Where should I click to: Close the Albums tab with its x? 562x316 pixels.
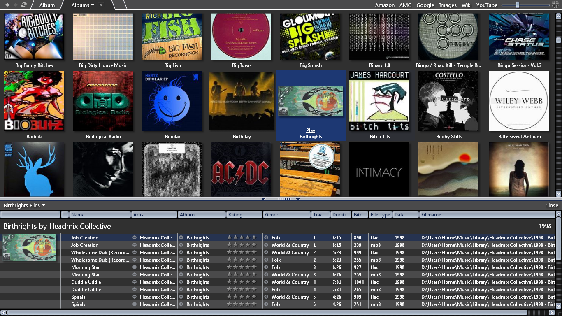pos(101,5)
